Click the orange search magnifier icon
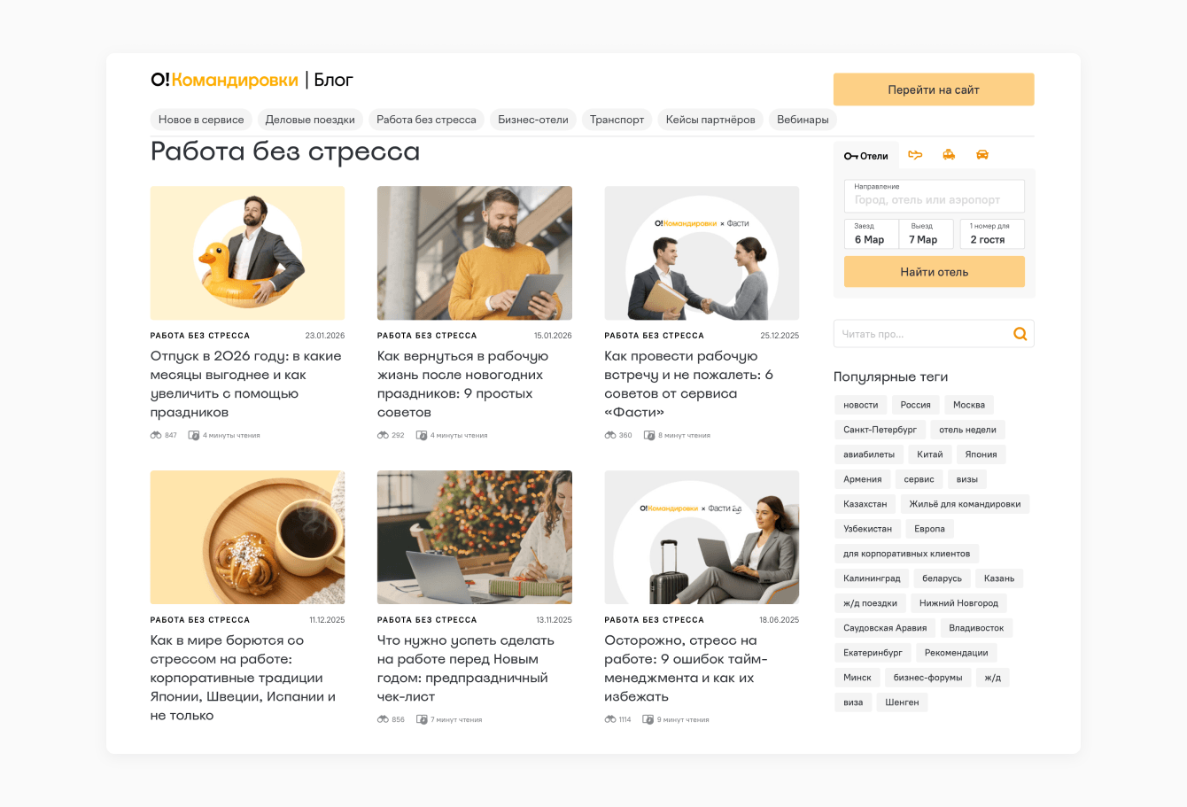 [1020, 334]
